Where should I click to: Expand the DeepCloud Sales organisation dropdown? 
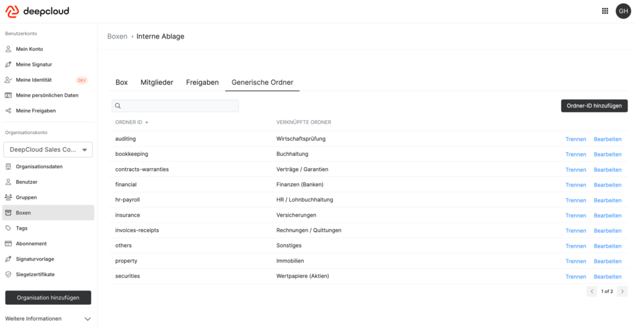pos(48,150)
